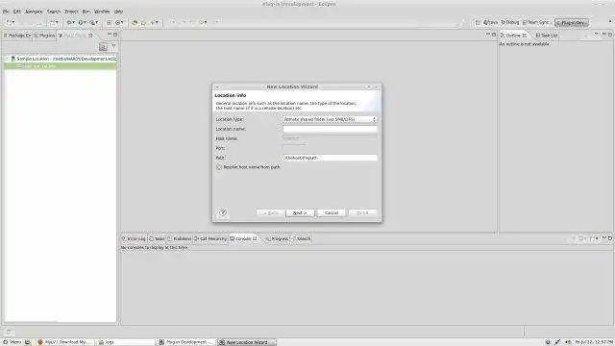This screenshot has width=615, height=346.
Task: Open the Search tab in bottom panel
Action: 301,238
